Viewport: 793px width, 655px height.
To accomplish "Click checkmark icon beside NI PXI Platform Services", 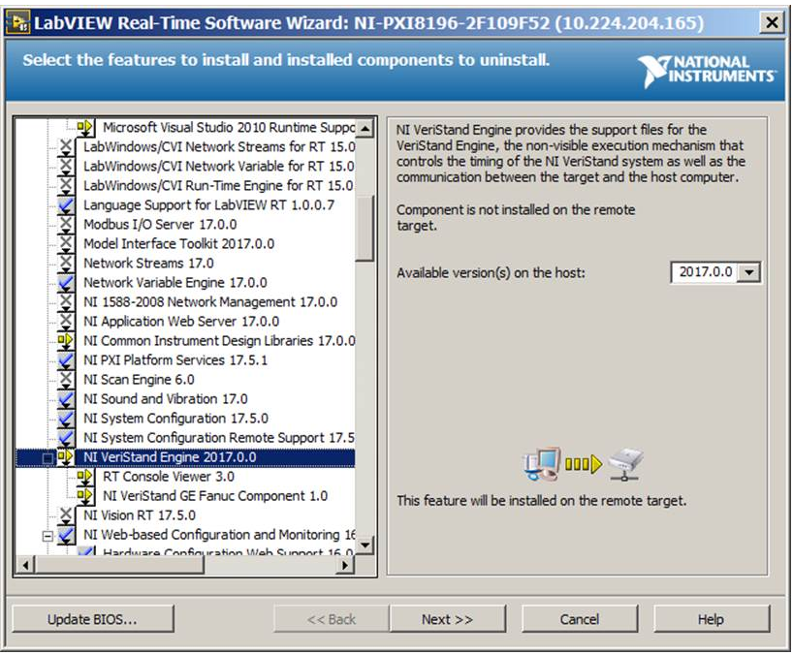I will pyautogui.click(x=66, y=359).
